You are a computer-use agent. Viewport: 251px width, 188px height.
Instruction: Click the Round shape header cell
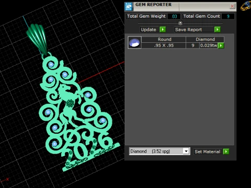[164, 39]
